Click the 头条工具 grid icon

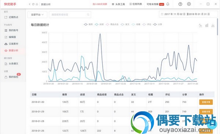(113, 4)
